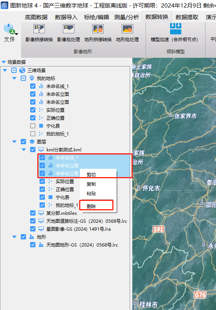The height and width of the screenshot is (310, 216).
Task: Click monitor icon of 某分部.mbtiles
Action: (x=41, y=213)
